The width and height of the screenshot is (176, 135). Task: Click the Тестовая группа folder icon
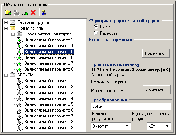[12, 22]
